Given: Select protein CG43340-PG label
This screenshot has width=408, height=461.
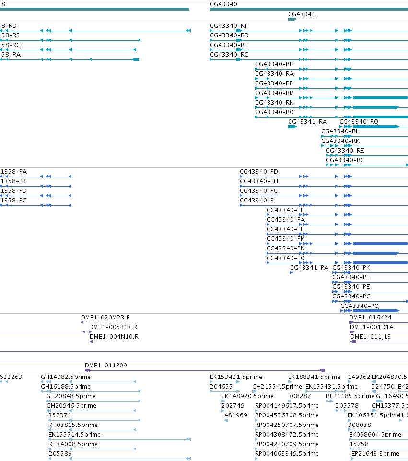Looking at the screenshot, I should click(351, 296).
